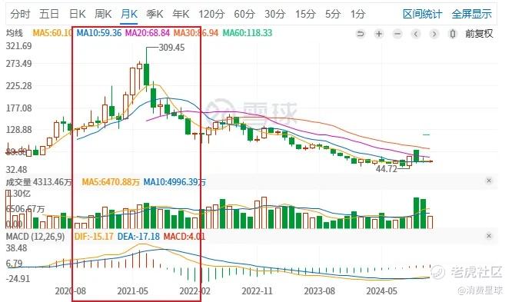This screenshot has width=512, height=302.
Task: Shift chart left with the left chevron
Action: (416, 34)
